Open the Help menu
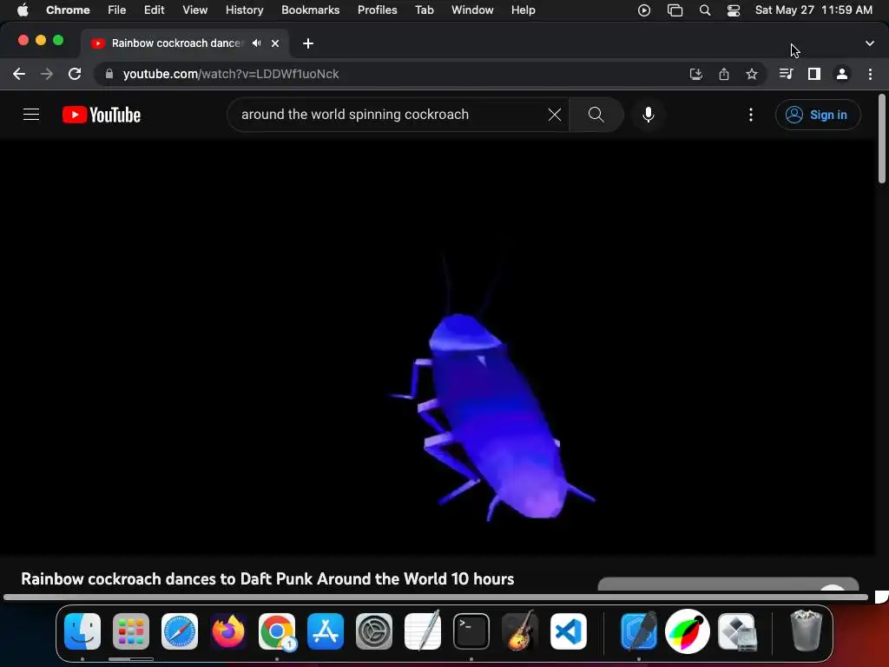This screenshot has height=667, width=889. 523,10
